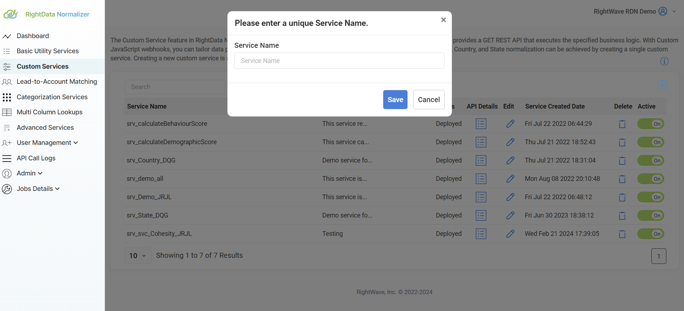Click the Service Name input field
This screenshot has height=311, width=684.
pos(339,61)
